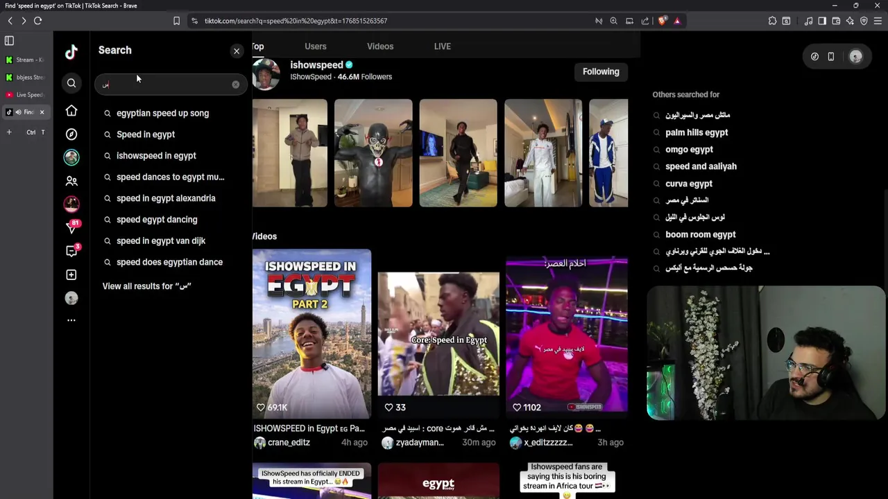Image resolution: width=888 pixels, height=499 pixels.
Task: Switch to 'Live Speed' YouTube tab
Action: click(25, 94)
